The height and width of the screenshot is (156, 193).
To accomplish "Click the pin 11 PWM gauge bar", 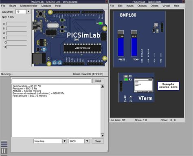I will (17, 47).
